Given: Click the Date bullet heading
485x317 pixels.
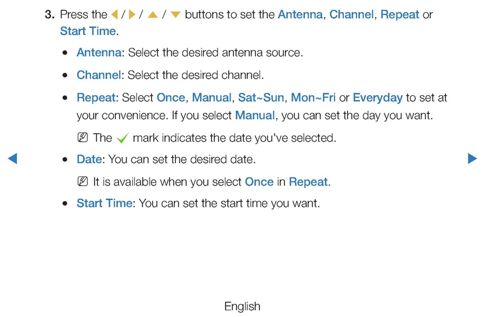Looking at the screenshot, I should (89, 159).
